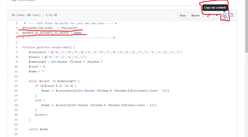
Task: Copy raw contents with the copy icon
Action: click(224, 15)
